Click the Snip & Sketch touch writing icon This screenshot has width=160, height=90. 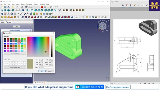coord(123,5)
